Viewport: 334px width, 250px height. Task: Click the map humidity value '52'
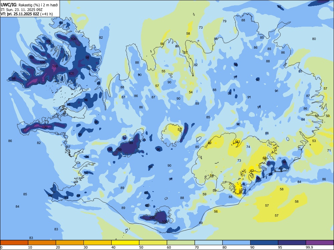[180, 129]
